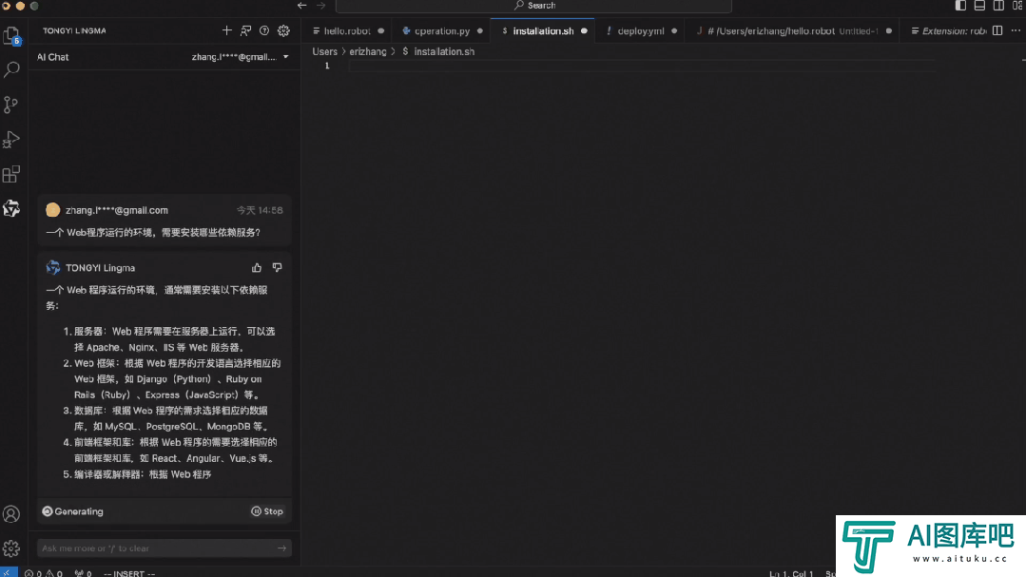The width and height of the screenshot is (1026, 577).
Task: Go forward with the navigation arrow
Action: (320, 6)
